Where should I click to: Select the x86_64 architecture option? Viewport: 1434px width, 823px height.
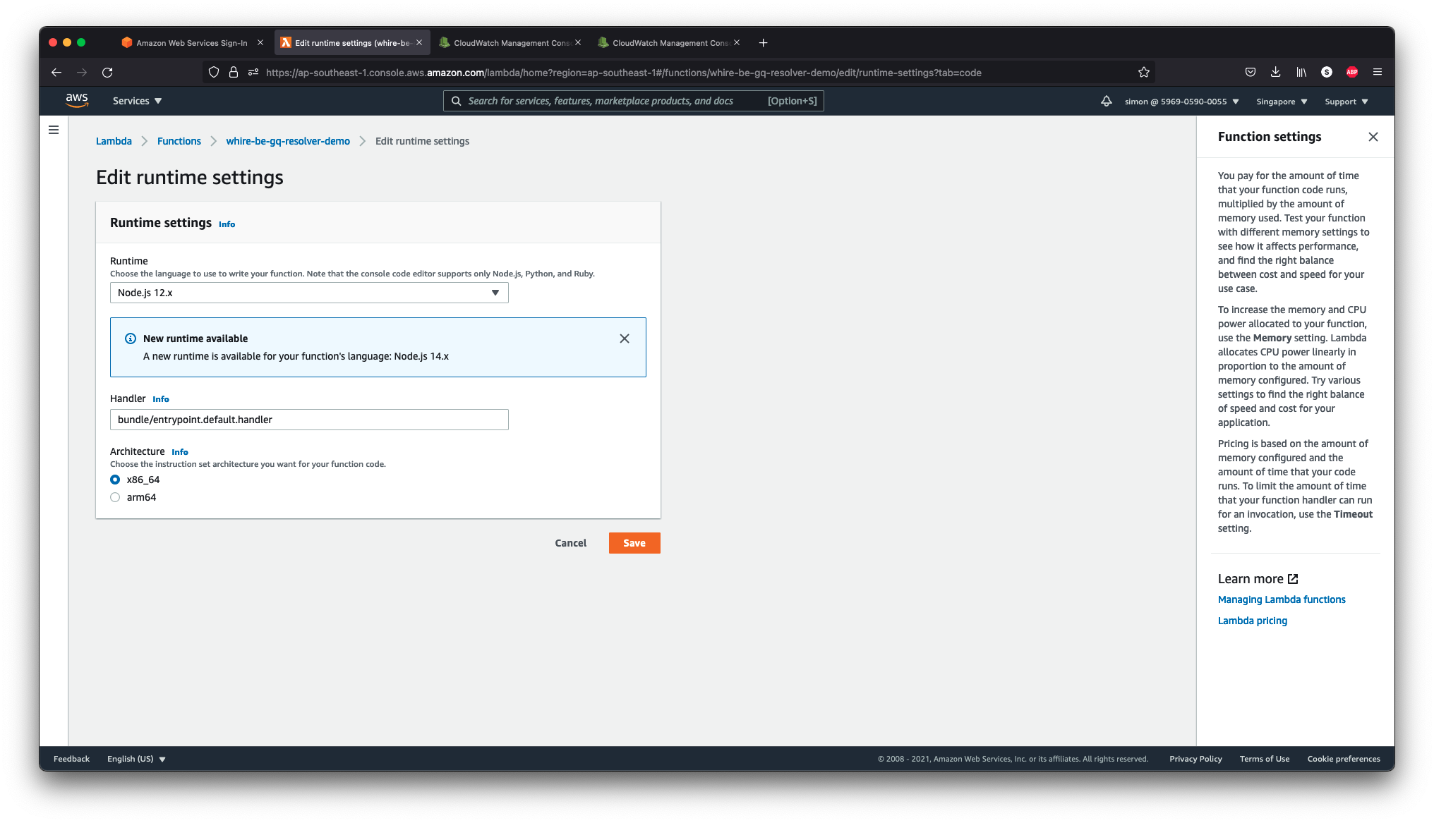coord(115,480)
